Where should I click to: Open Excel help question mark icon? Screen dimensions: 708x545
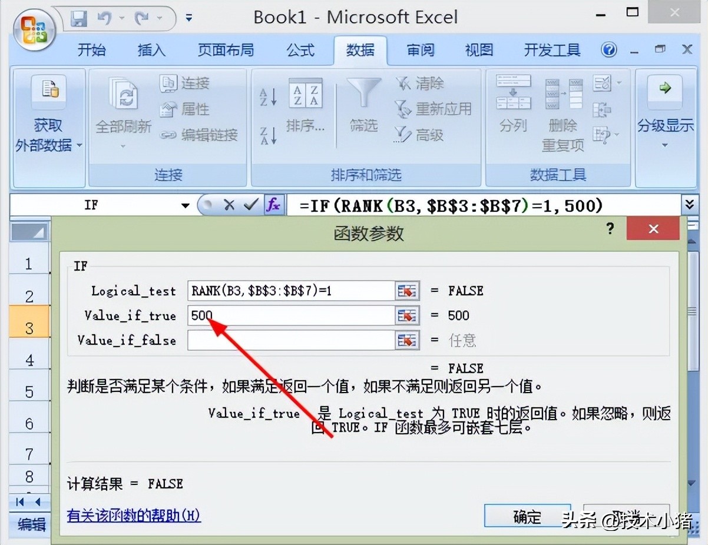(x=609, y=49)
